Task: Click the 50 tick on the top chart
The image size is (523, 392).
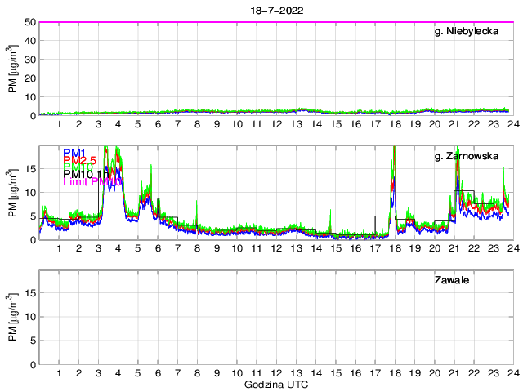Action: (30, 22)
